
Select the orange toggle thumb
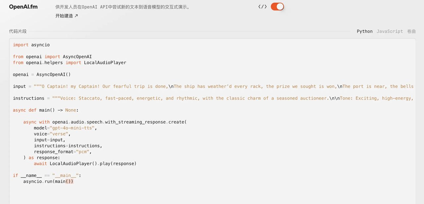280,6
